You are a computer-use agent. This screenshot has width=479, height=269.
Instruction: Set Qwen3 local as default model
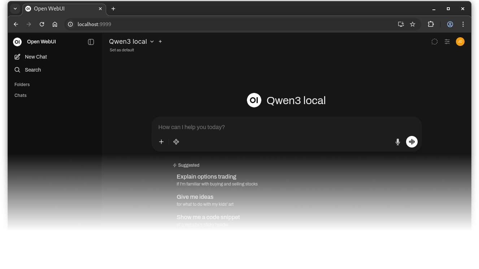[x=122, y=50]
